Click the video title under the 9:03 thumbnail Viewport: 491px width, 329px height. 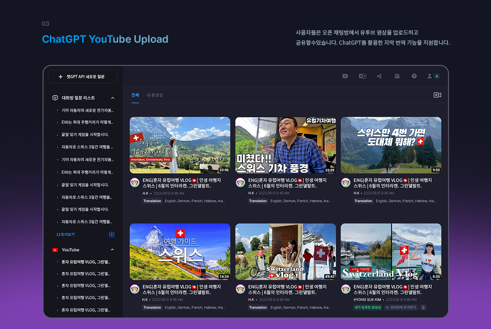point(393,183)
